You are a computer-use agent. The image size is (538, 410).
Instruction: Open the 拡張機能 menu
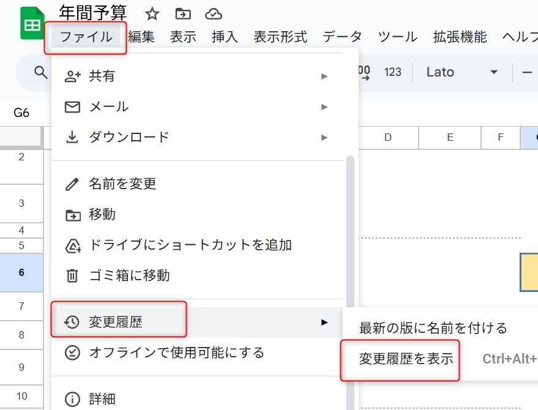point(460,37)
